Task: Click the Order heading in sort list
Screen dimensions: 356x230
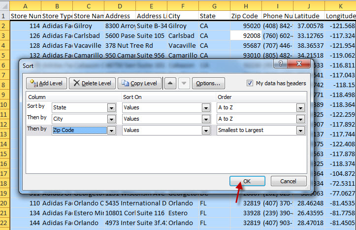Action: [x=225, y=97]
